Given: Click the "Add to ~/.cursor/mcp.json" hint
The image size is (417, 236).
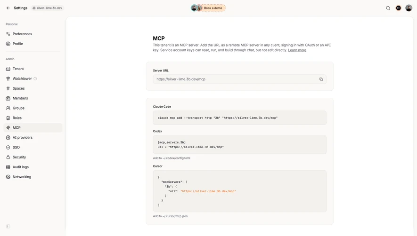Looking at the screenshot, I should [x=170, y=216].
